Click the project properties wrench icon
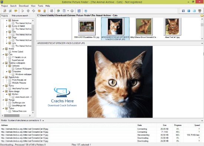 point(10,11)
